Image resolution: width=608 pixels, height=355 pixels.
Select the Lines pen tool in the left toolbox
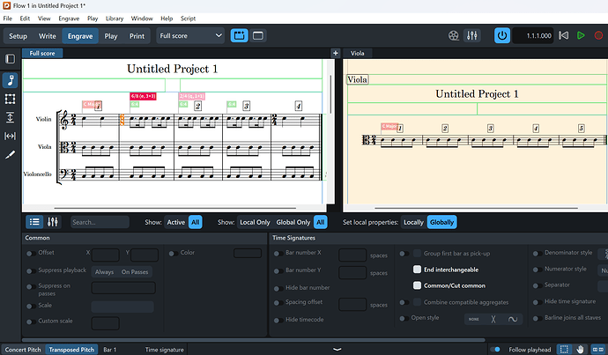pyautogui.click(x=10, y=155)
